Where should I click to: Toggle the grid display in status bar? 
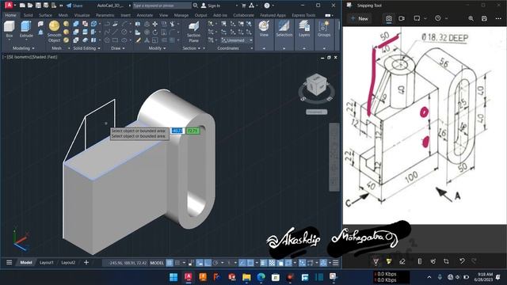tap(170, 263)
